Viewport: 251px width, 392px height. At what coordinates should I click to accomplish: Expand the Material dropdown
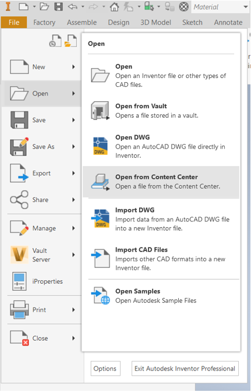click(246, 7)
